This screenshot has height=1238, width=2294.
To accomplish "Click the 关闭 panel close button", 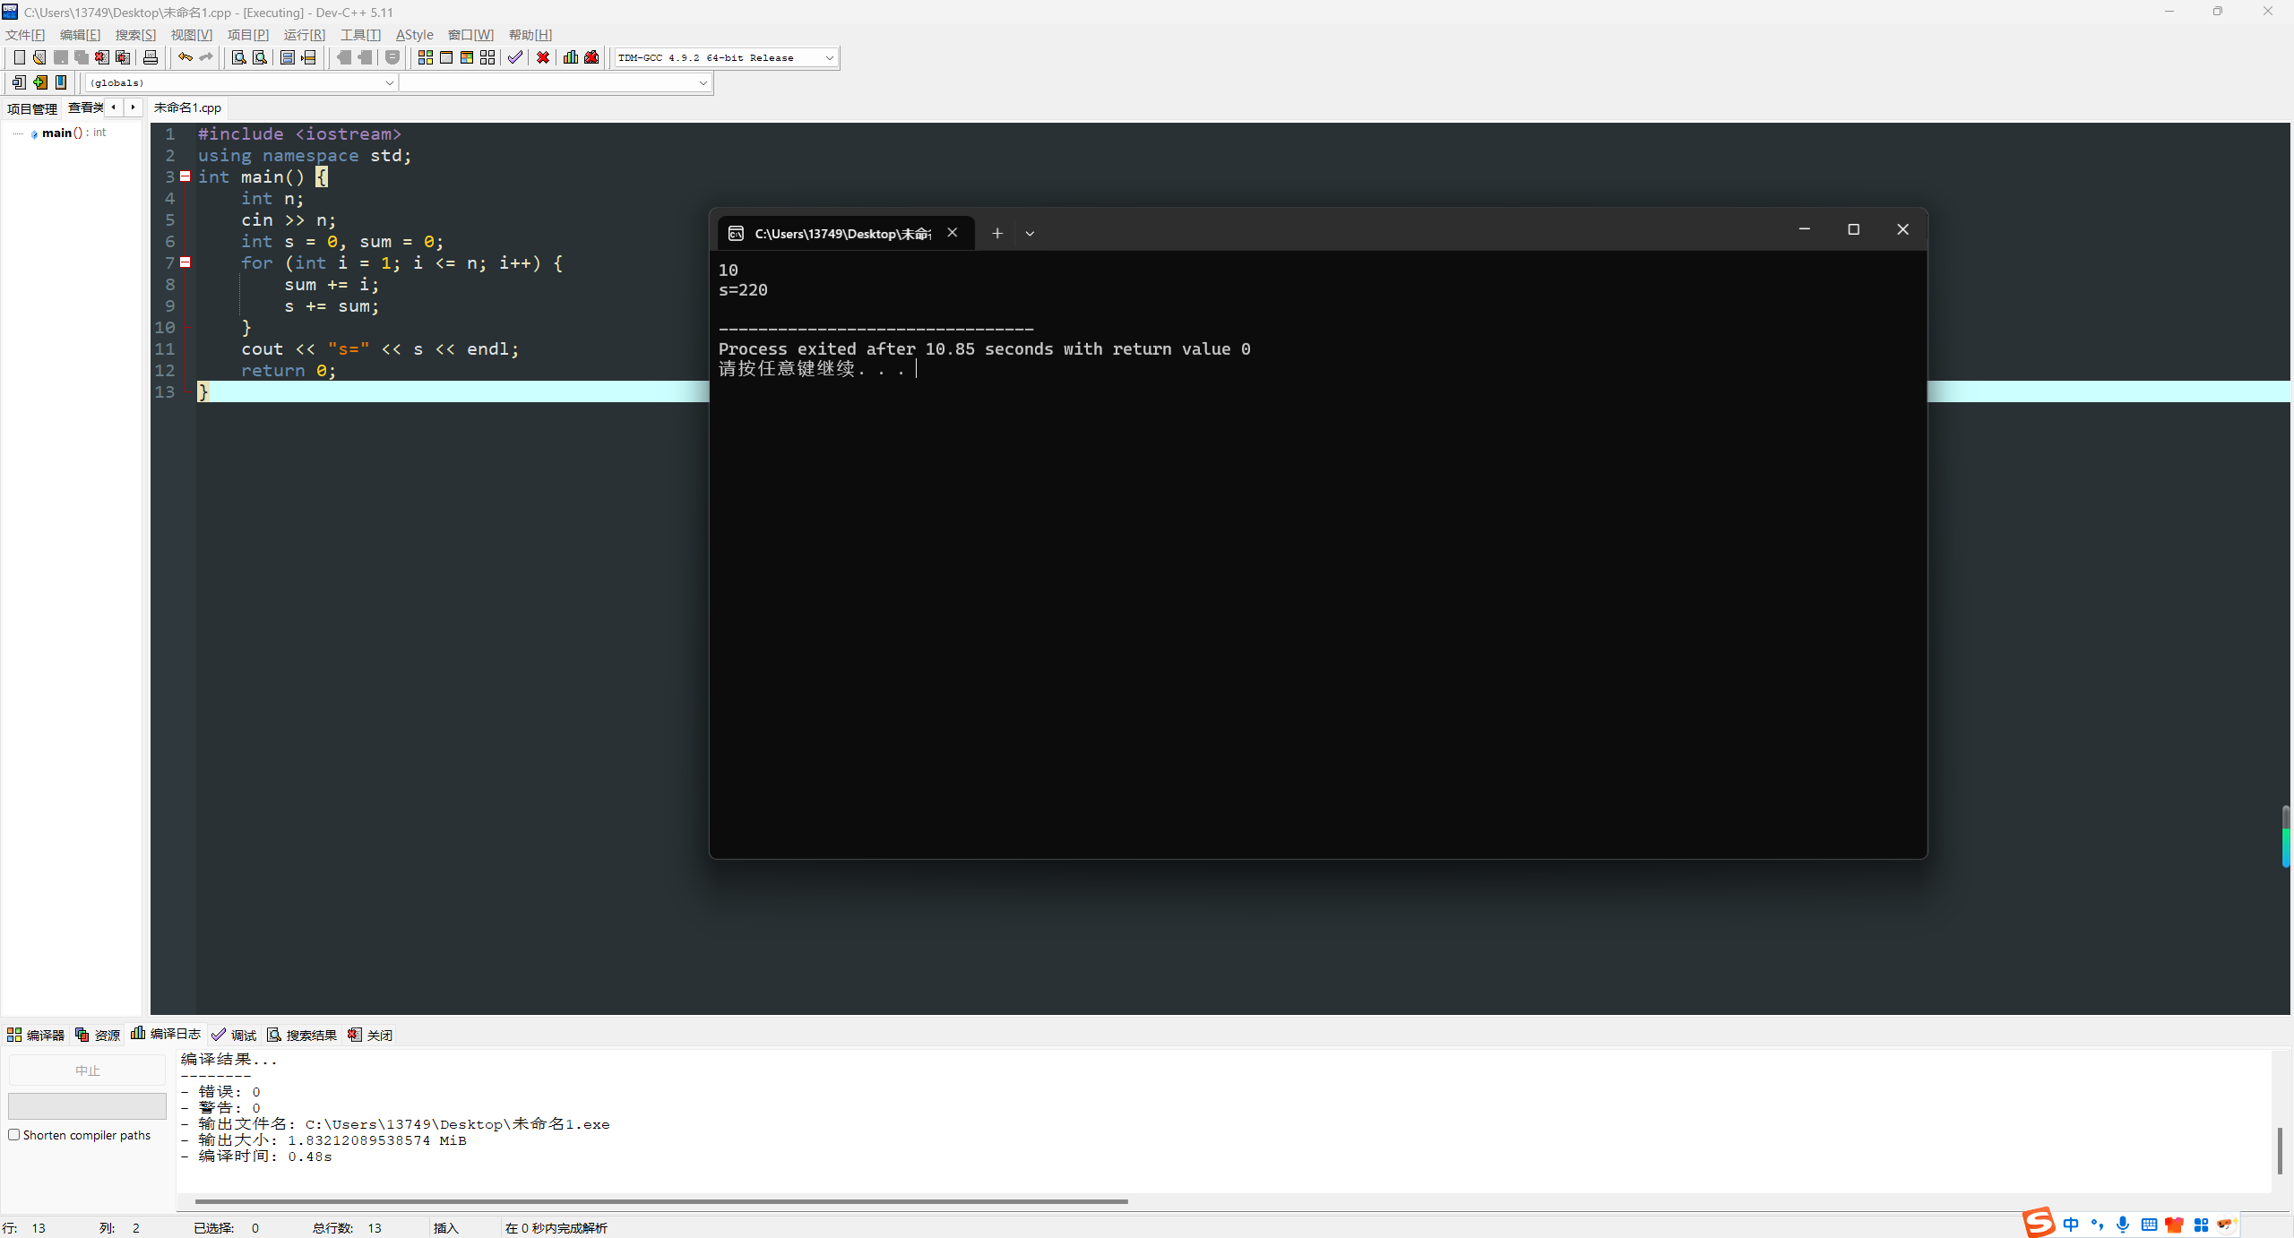I will (x=370, y=1035).
